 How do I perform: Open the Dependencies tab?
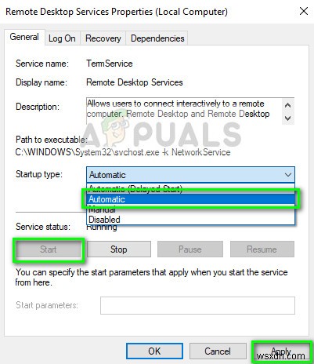tap(157, 38)
